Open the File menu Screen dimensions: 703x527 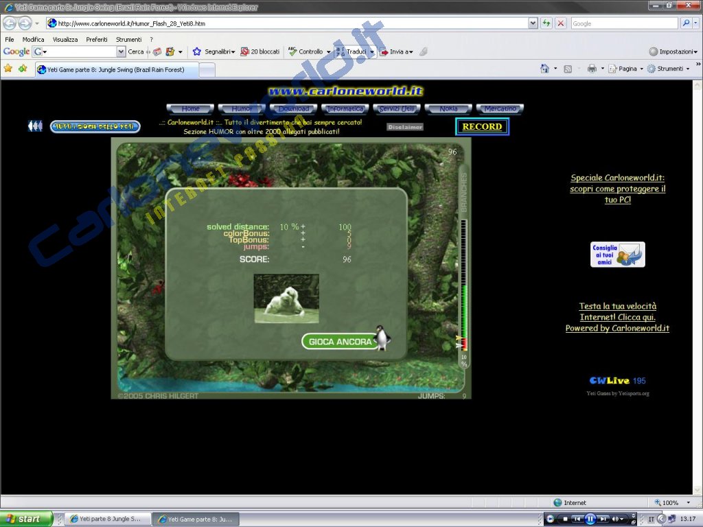(10, 39)
